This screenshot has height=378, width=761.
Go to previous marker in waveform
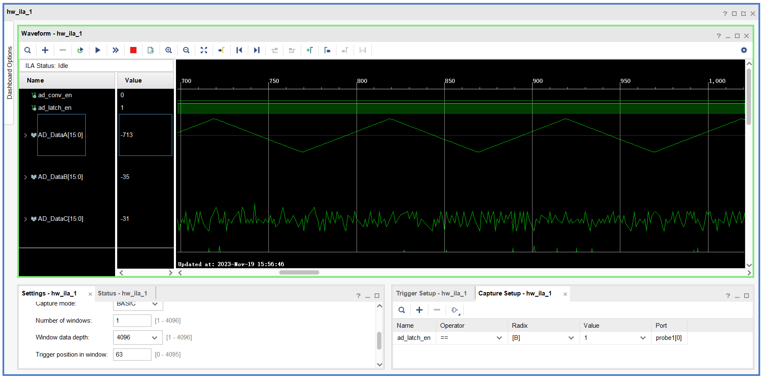point(327,50)
